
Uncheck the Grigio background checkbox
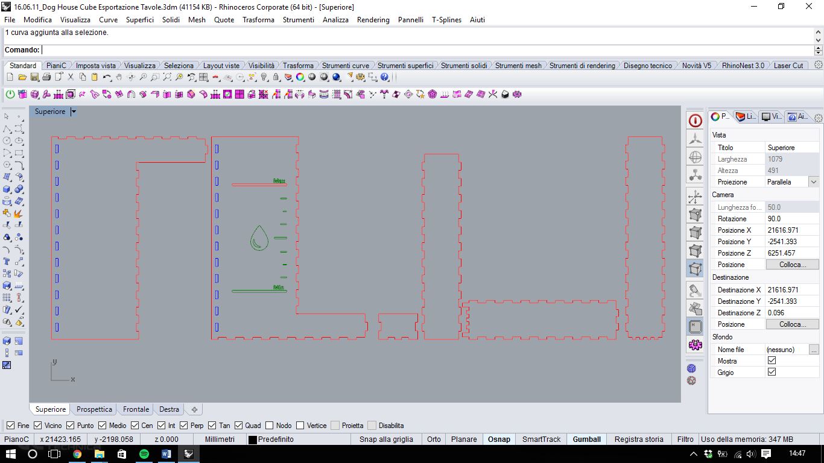tap(772, 372)
